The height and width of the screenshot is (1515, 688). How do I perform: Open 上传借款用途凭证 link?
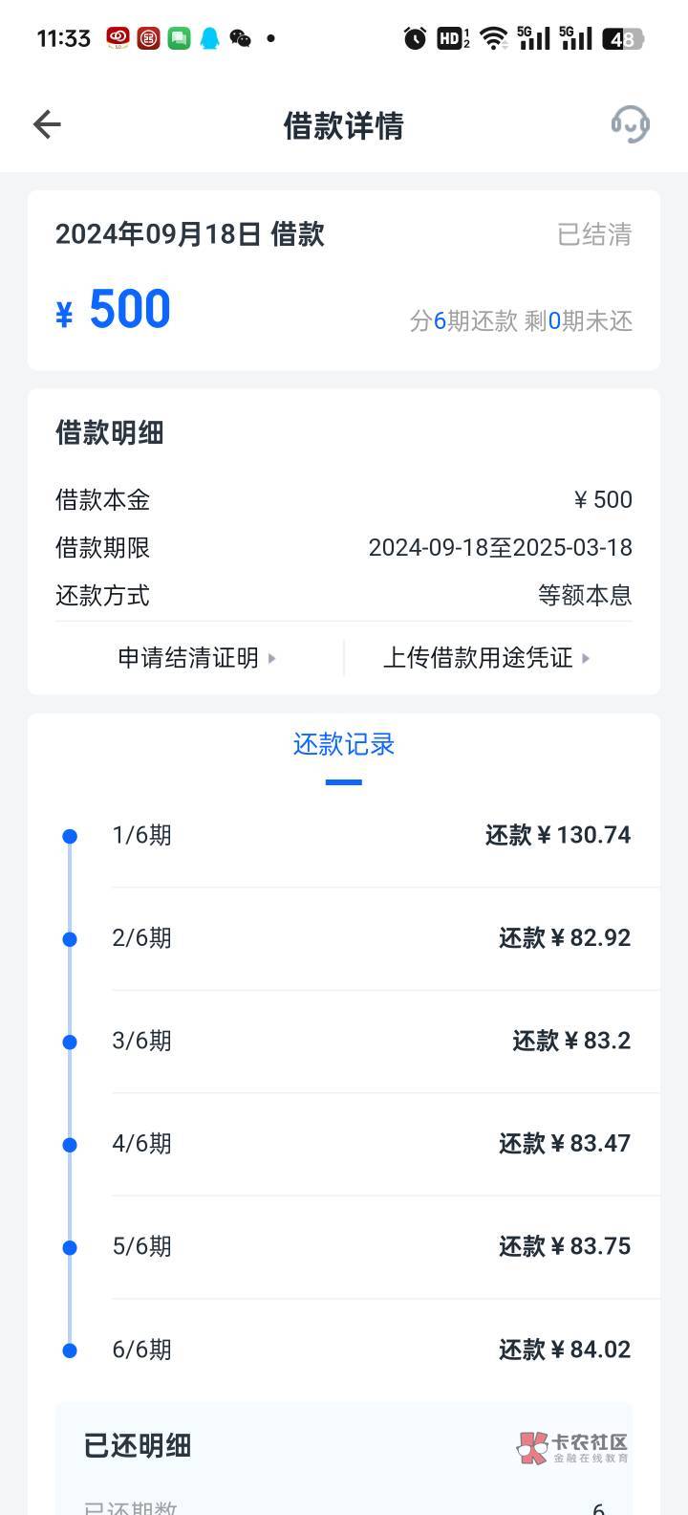coord(478,658)
